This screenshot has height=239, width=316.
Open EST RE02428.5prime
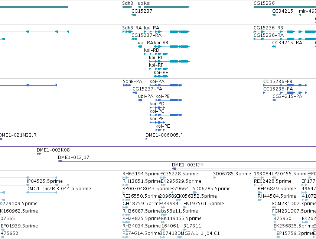tap(273, 181)
